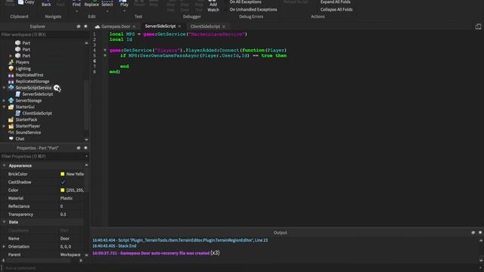Image resolution: width=484 pixels, height=272 pixels.
Task: Select the StarterGui folder icon
Action: click(11, 107)
